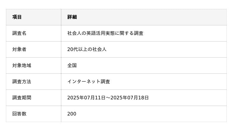Viewport: 238px width, 131px height.
Task: Click the start date 2025年07月11日
Action: (x=86, y=98)
